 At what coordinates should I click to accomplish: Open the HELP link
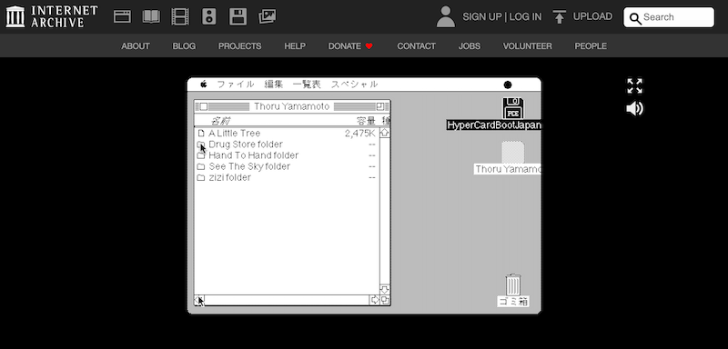[295, 45]
